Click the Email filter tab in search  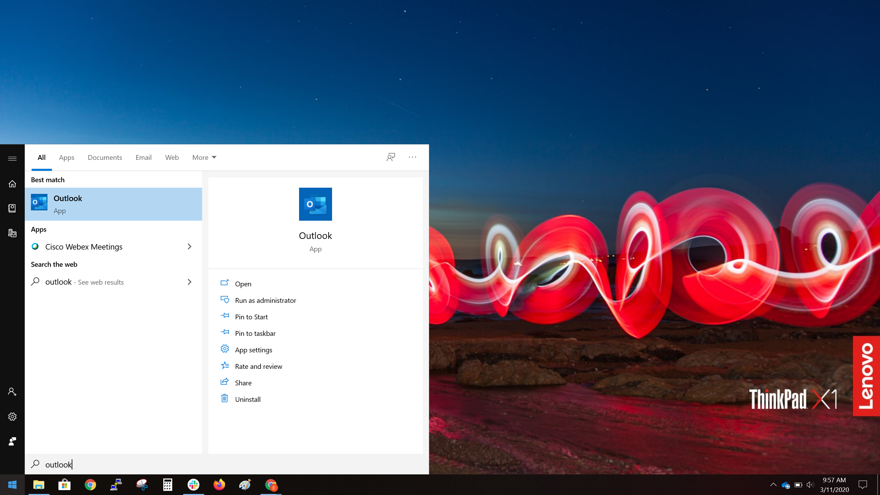143,157
